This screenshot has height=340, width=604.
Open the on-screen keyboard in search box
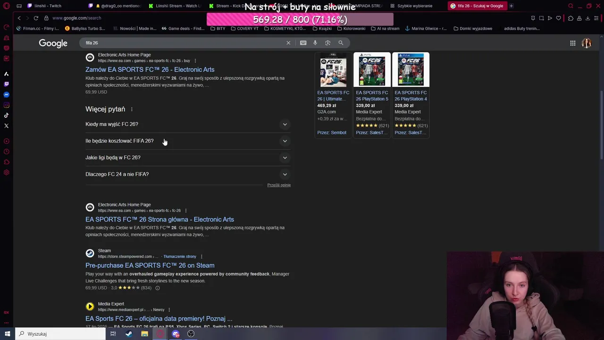point(303,43)
